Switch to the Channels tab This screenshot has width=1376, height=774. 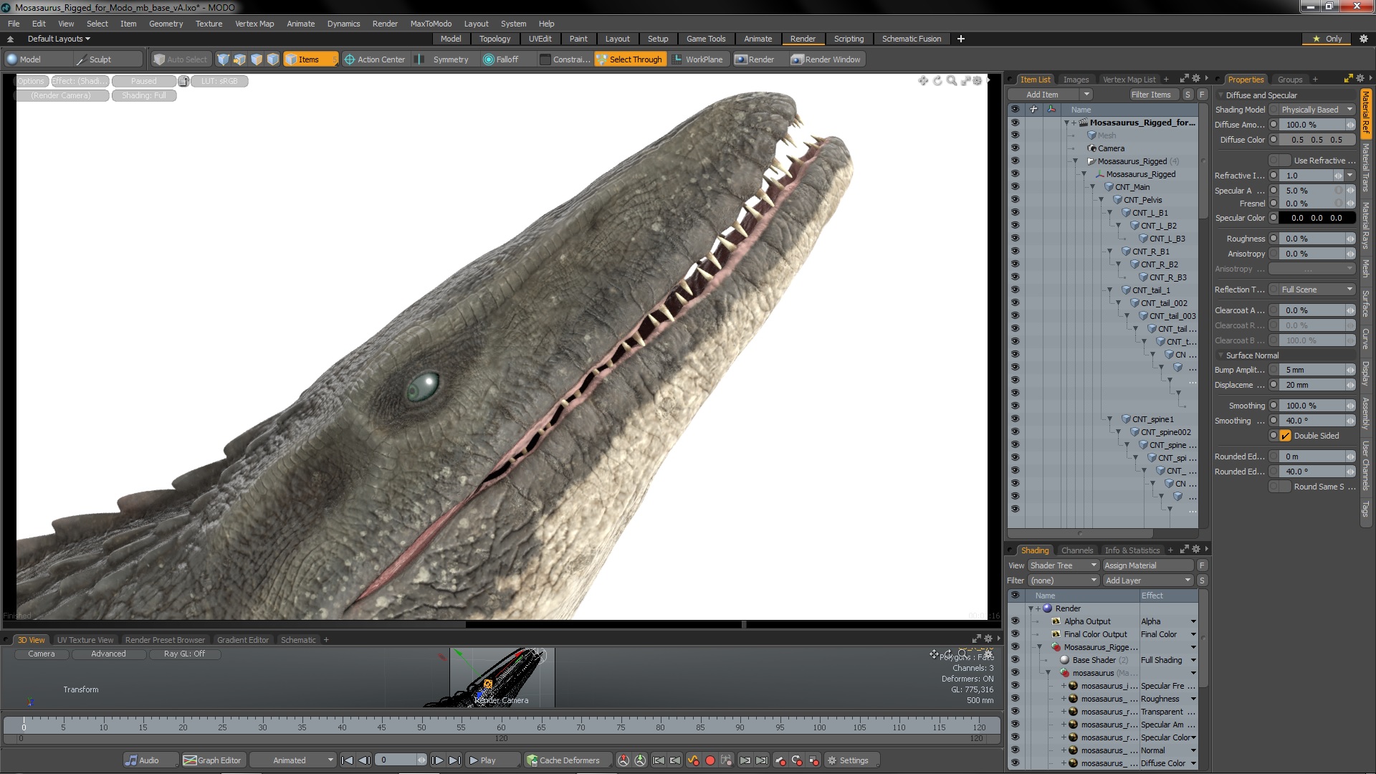coord(1076,550)
